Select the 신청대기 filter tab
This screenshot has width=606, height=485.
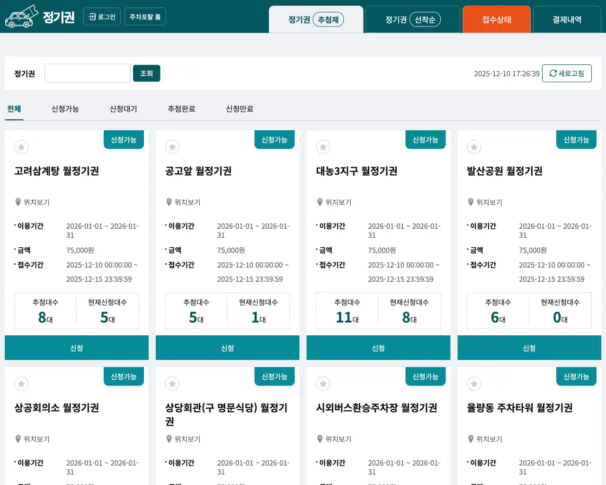pyautogui.click(x=123, y=109)
